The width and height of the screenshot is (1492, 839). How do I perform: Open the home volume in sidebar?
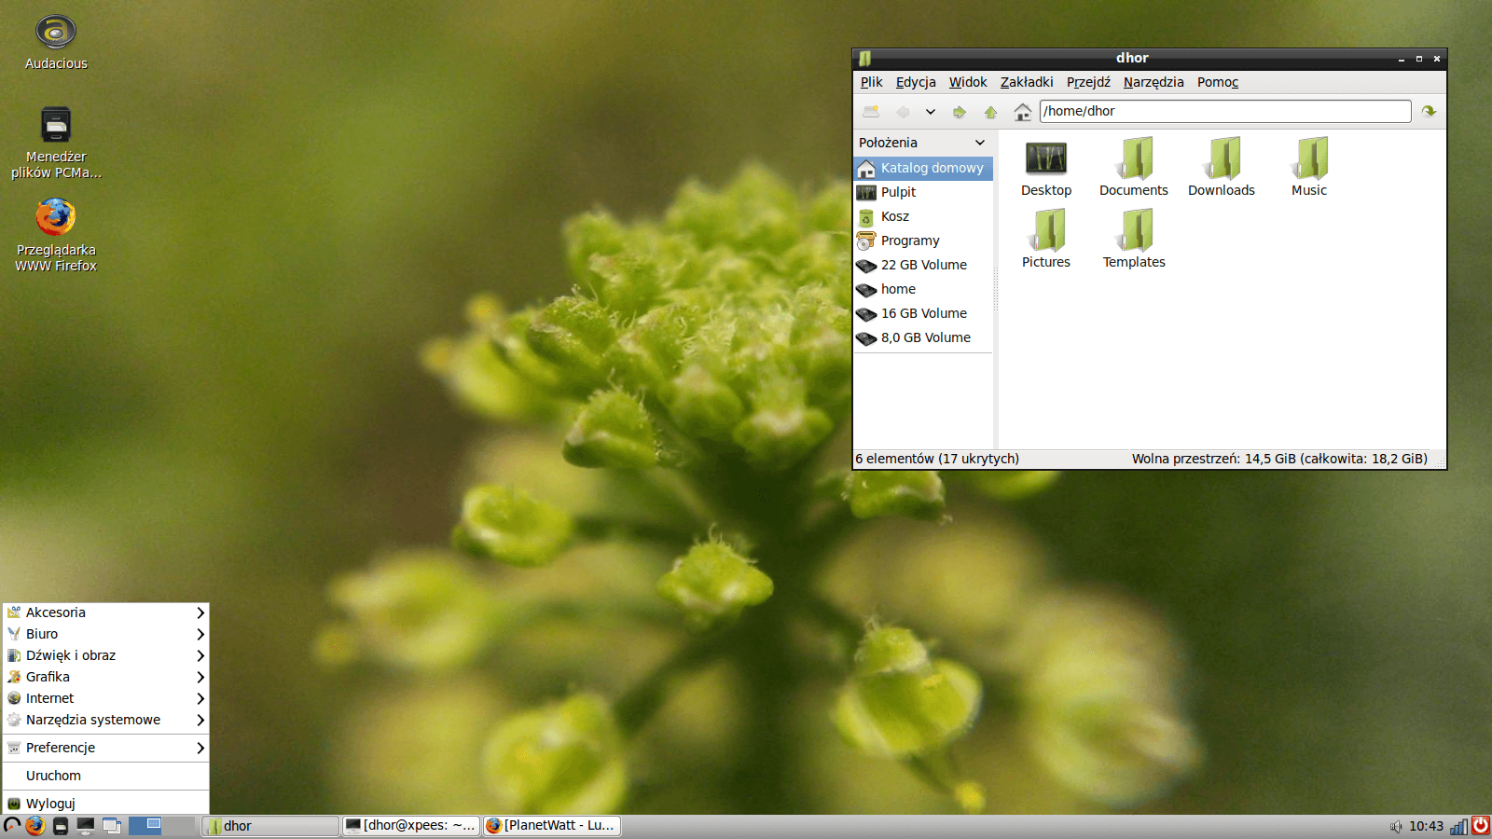[x=923, y=289]
